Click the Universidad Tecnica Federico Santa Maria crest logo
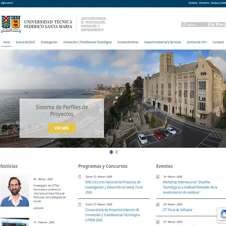 coord(11,24)
